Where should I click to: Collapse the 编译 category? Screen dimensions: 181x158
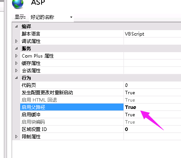click(x=16, y=27)
